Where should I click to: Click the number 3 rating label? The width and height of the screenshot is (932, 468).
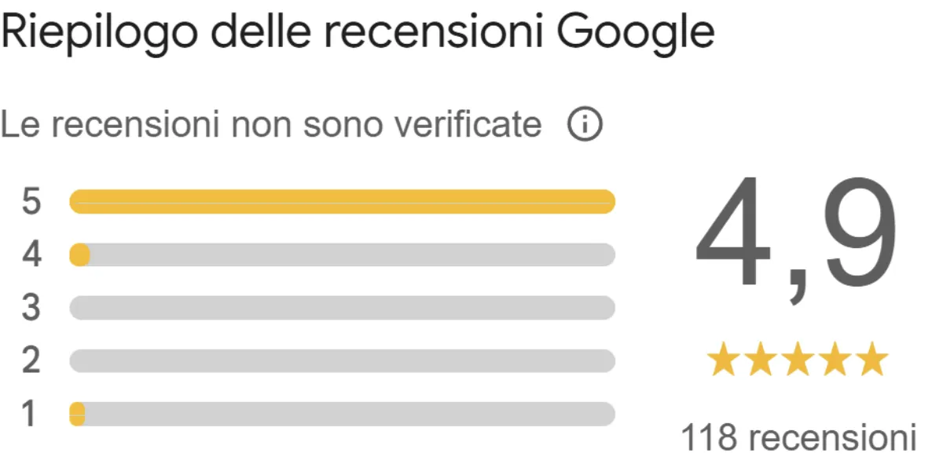(31, 308)
